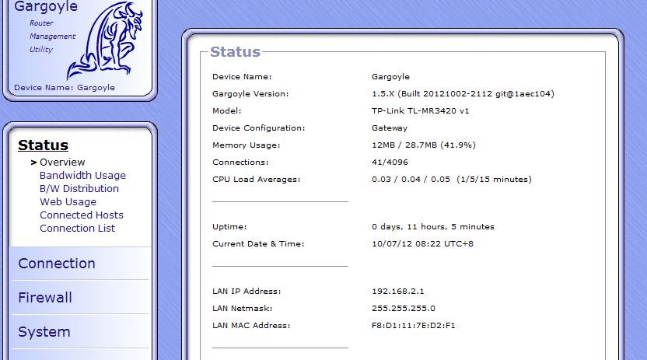This screenshot has width=647, height=360.
Task: Click the Uptime value text
Action: click(x=432, y=227)
